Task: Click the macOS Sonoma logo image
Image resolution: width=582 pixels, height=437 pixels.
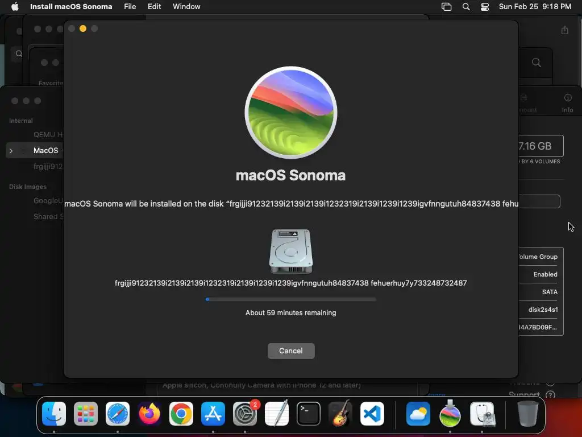Action: click(x=291, y=113)
